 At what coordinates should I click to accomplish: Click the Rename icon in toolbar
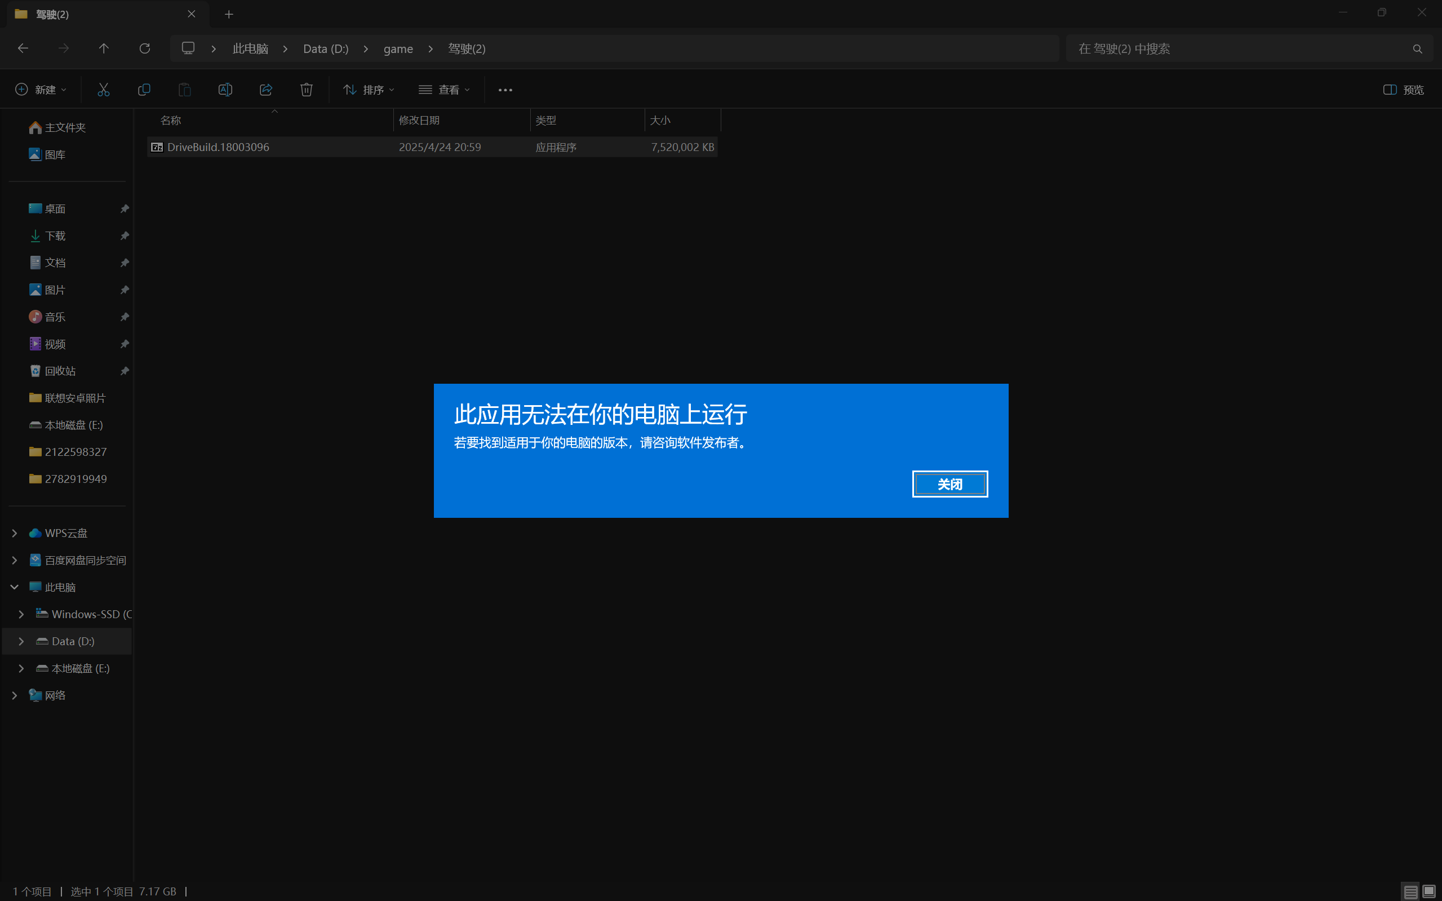225,90
